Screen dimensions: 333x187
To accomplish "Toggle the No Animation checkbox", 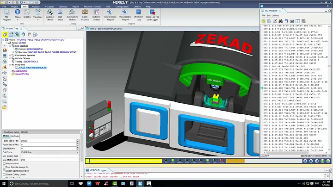I will (4, 163).
